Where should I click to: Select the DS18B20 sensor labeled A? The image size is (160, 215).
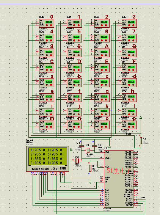pyautogui.click(x=102, y=53)
